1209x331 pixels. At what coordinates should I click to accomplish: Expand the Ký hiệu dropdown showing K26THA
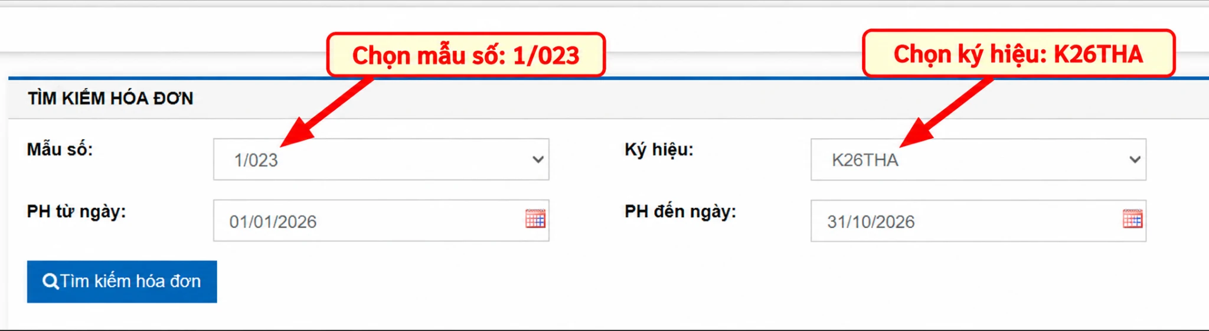tap(978, 159)
